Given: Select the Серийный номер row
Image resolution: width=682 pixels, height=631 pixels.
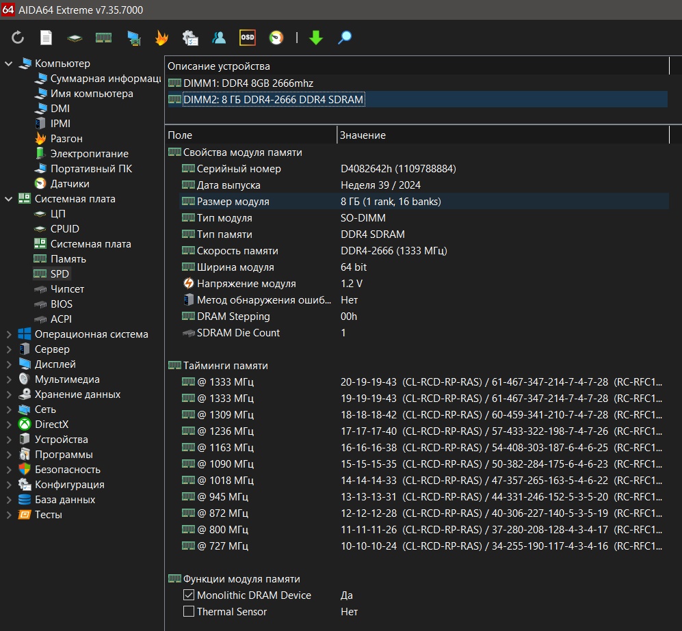Looking at the screenshot, I should pos(424,169).
